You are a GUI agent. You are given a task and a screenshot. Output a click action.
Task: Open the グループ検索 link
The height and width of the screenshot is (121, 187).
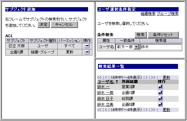[167, 14]
